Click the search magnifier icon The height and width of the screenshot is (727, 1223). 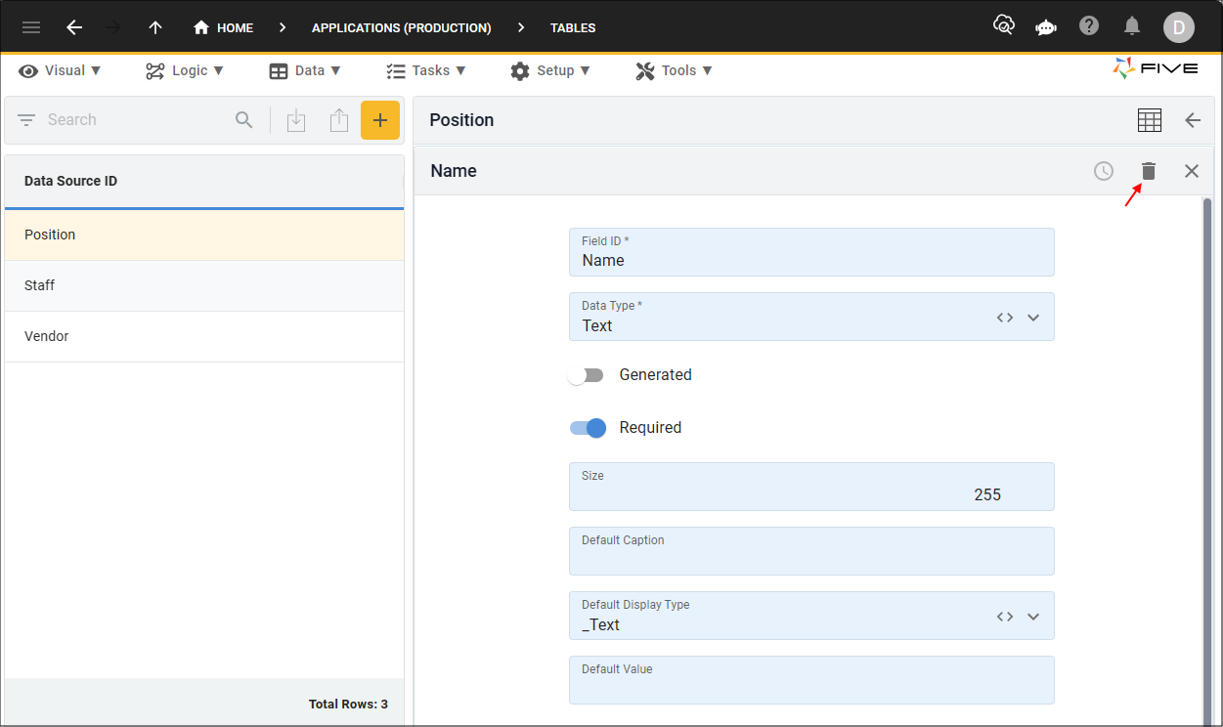[x=244, y=120]
